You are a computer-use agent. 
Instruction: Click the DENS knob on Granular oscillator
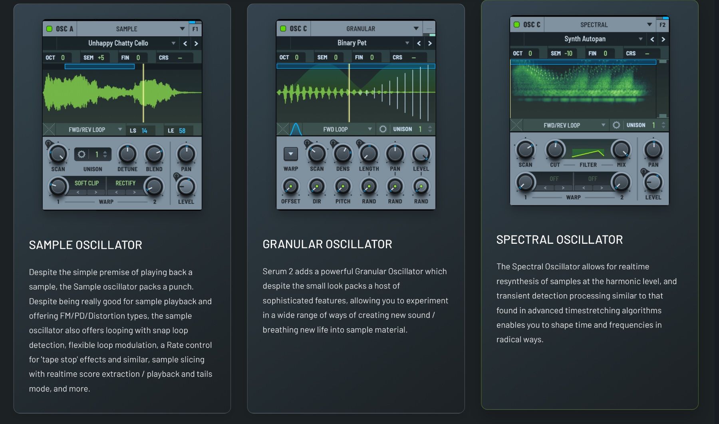point(343,153)
